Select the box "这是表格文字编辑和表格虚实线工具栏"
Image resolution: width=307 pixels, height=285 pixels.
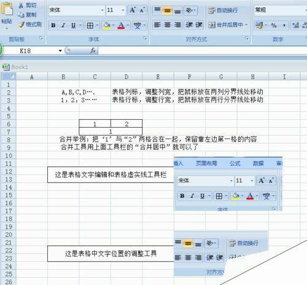pos(111,174)
